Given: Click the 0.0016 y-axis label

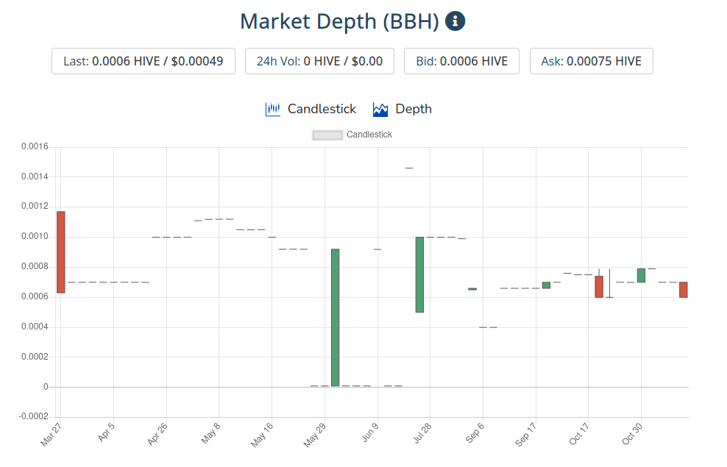Looking at the screenshot, I should [x=35, y=146].
